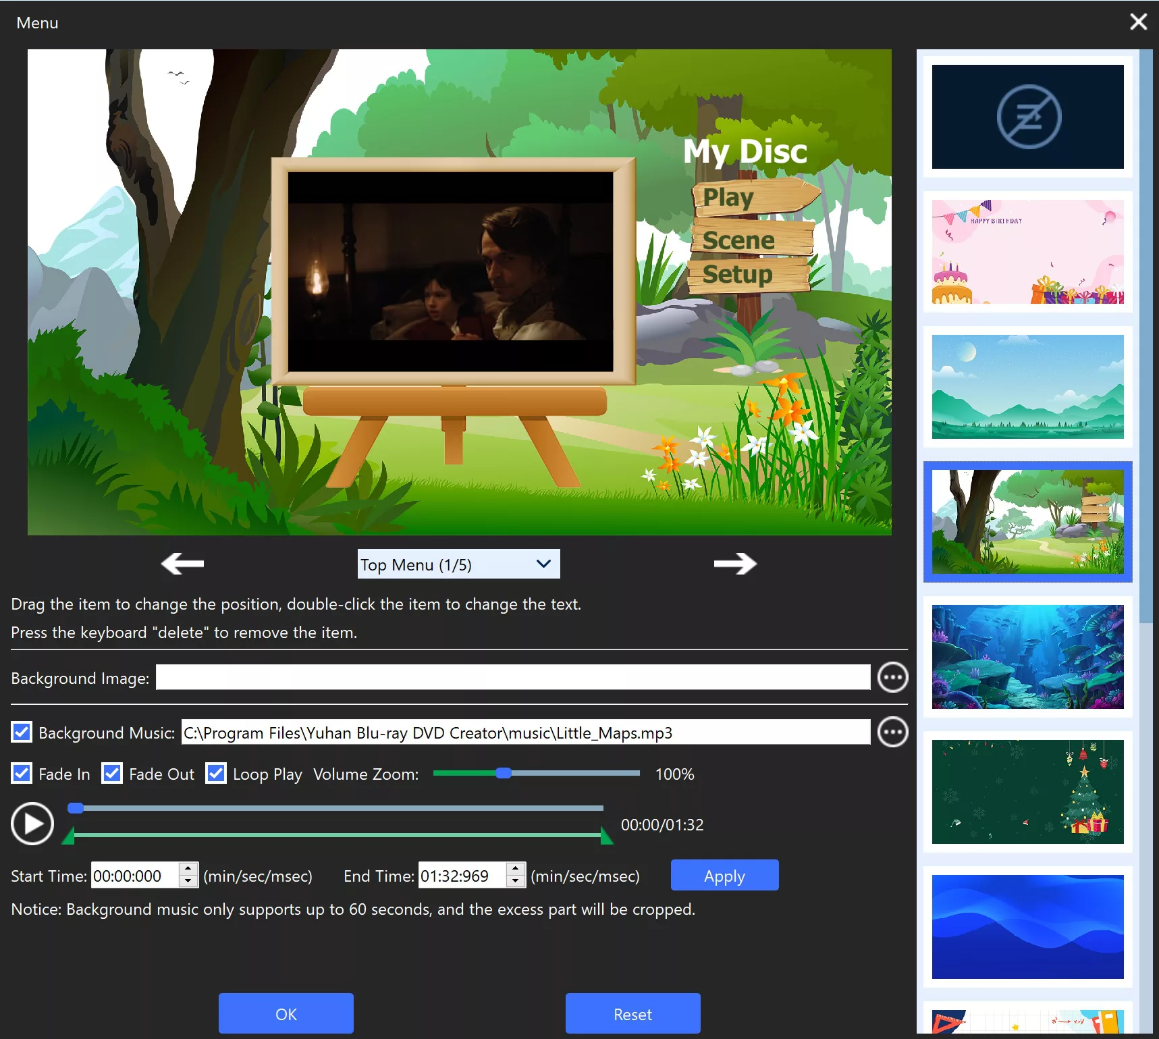Click the 00:00/01:32 playback time

click(662, 824)
